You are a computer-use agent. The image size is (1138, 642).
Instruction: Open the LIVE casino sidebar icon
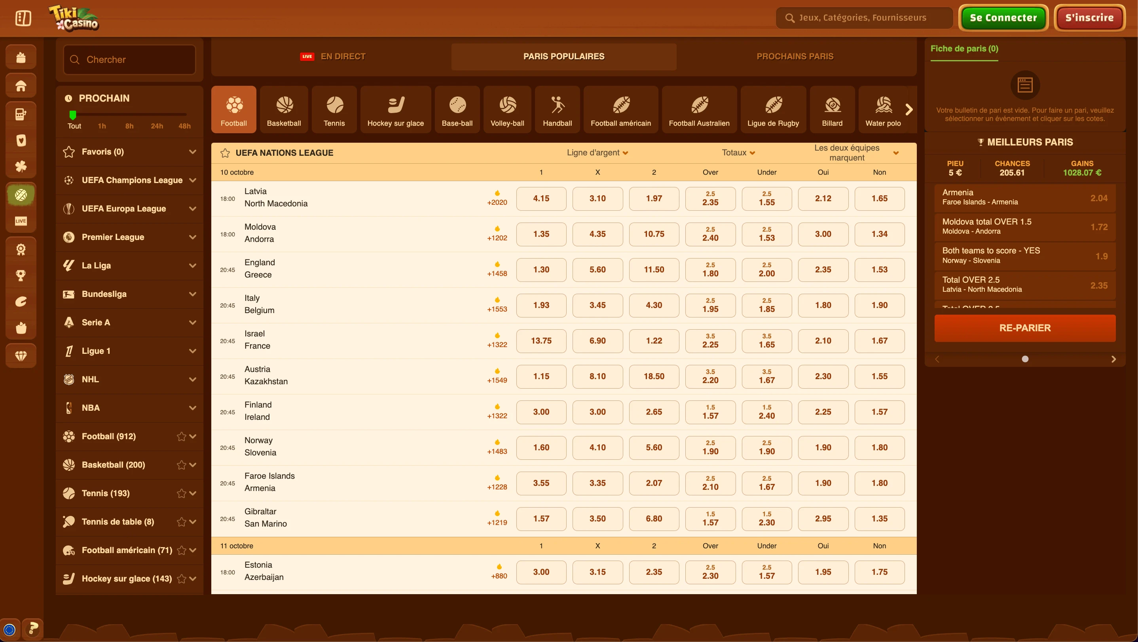pyautogui.click(x=21, y=221)
